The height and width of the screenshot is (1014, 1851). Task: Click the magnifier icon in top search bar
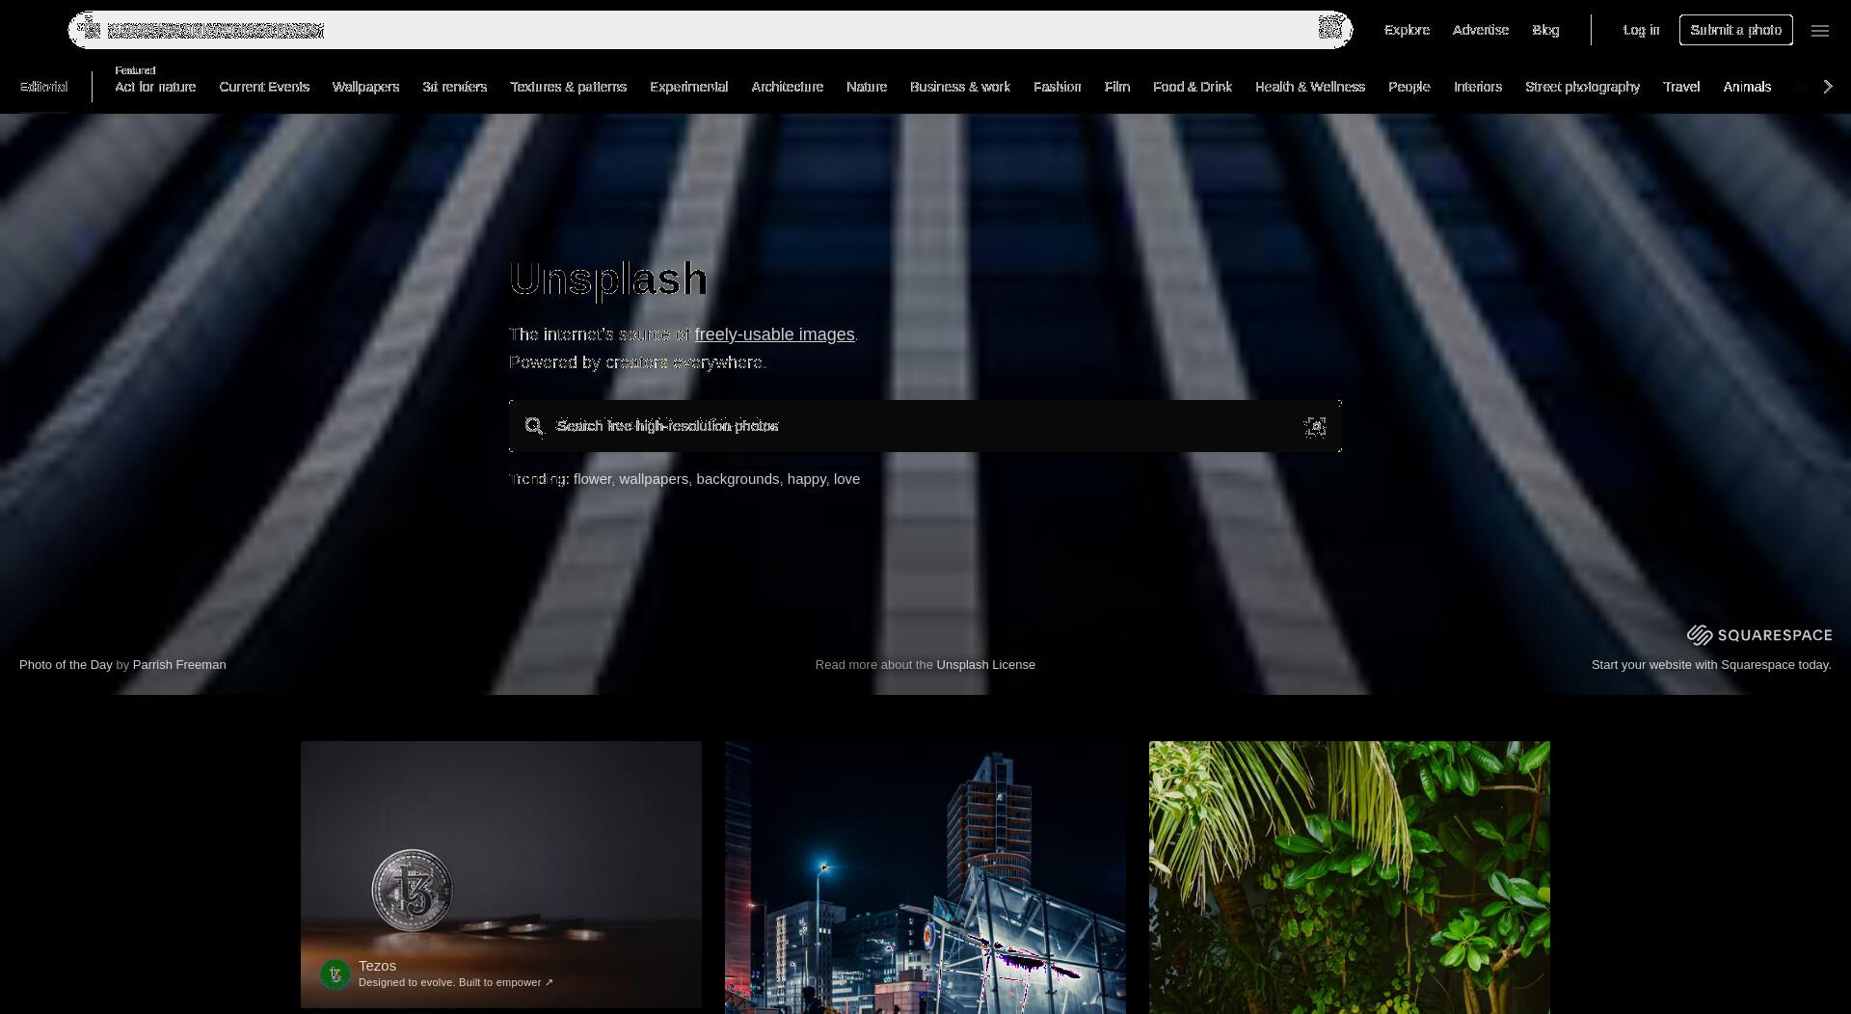[x=89, y=29]
